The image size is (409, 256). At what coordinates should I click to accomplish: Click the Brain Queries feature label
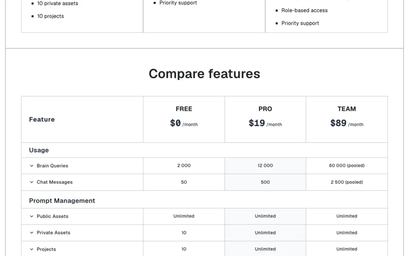click(52, 166)
